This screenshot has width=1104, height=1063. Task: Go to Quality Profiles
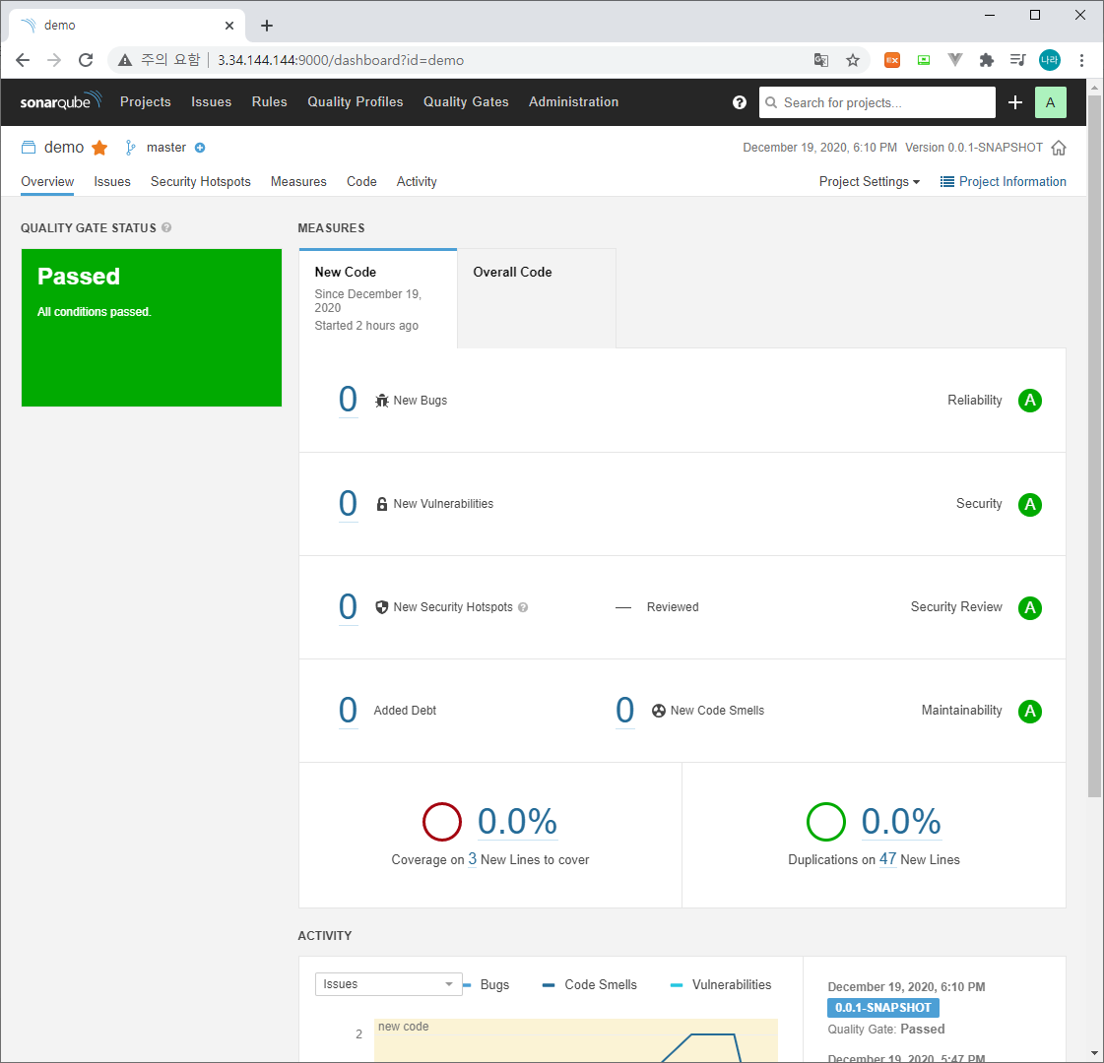(356, 102)
